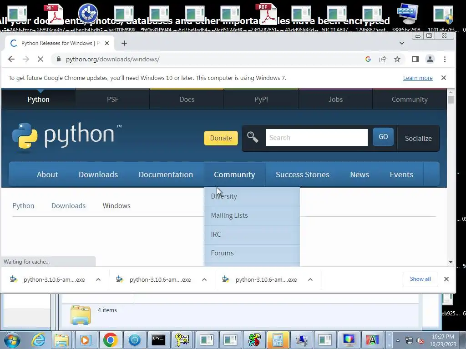Click the Learn more link

click(x=418, y=78)
